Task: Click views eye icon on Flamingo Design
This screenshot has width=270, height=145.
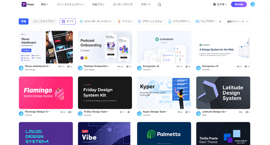Action: point(62,112)
